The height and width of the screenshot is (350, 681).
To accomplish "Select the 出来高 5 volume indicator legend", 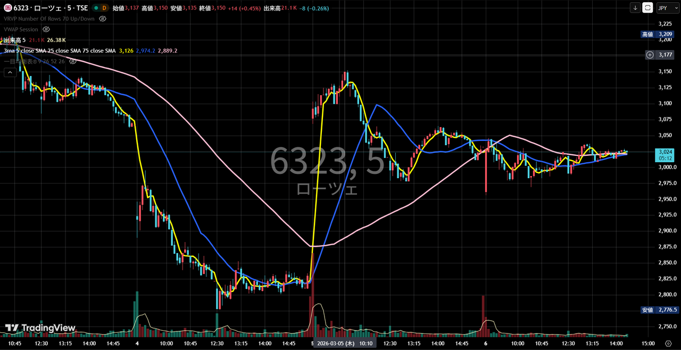I will coord(14,40).
